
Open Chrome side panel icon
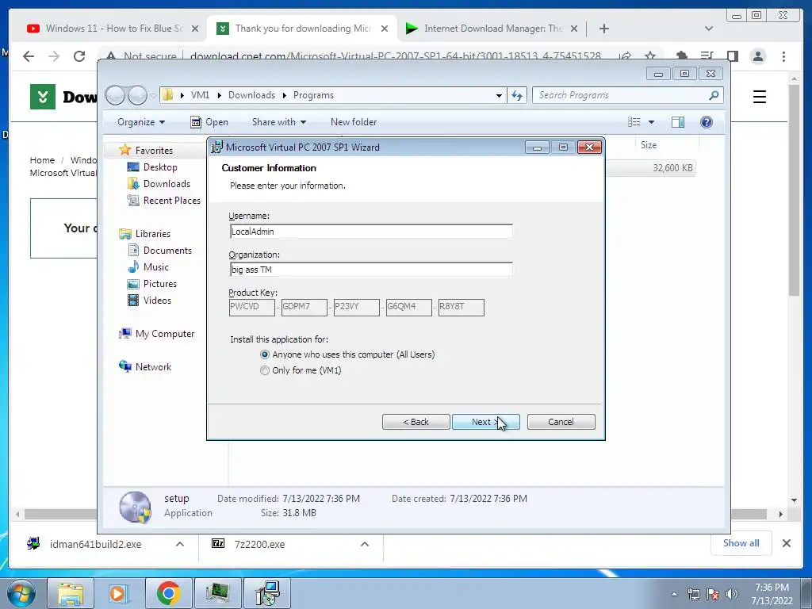(732, 56)
